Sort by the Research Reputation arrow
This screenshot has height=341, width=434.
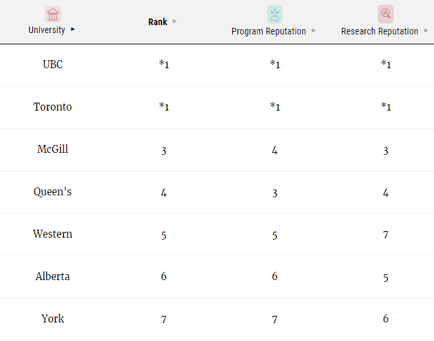[426, 30]
